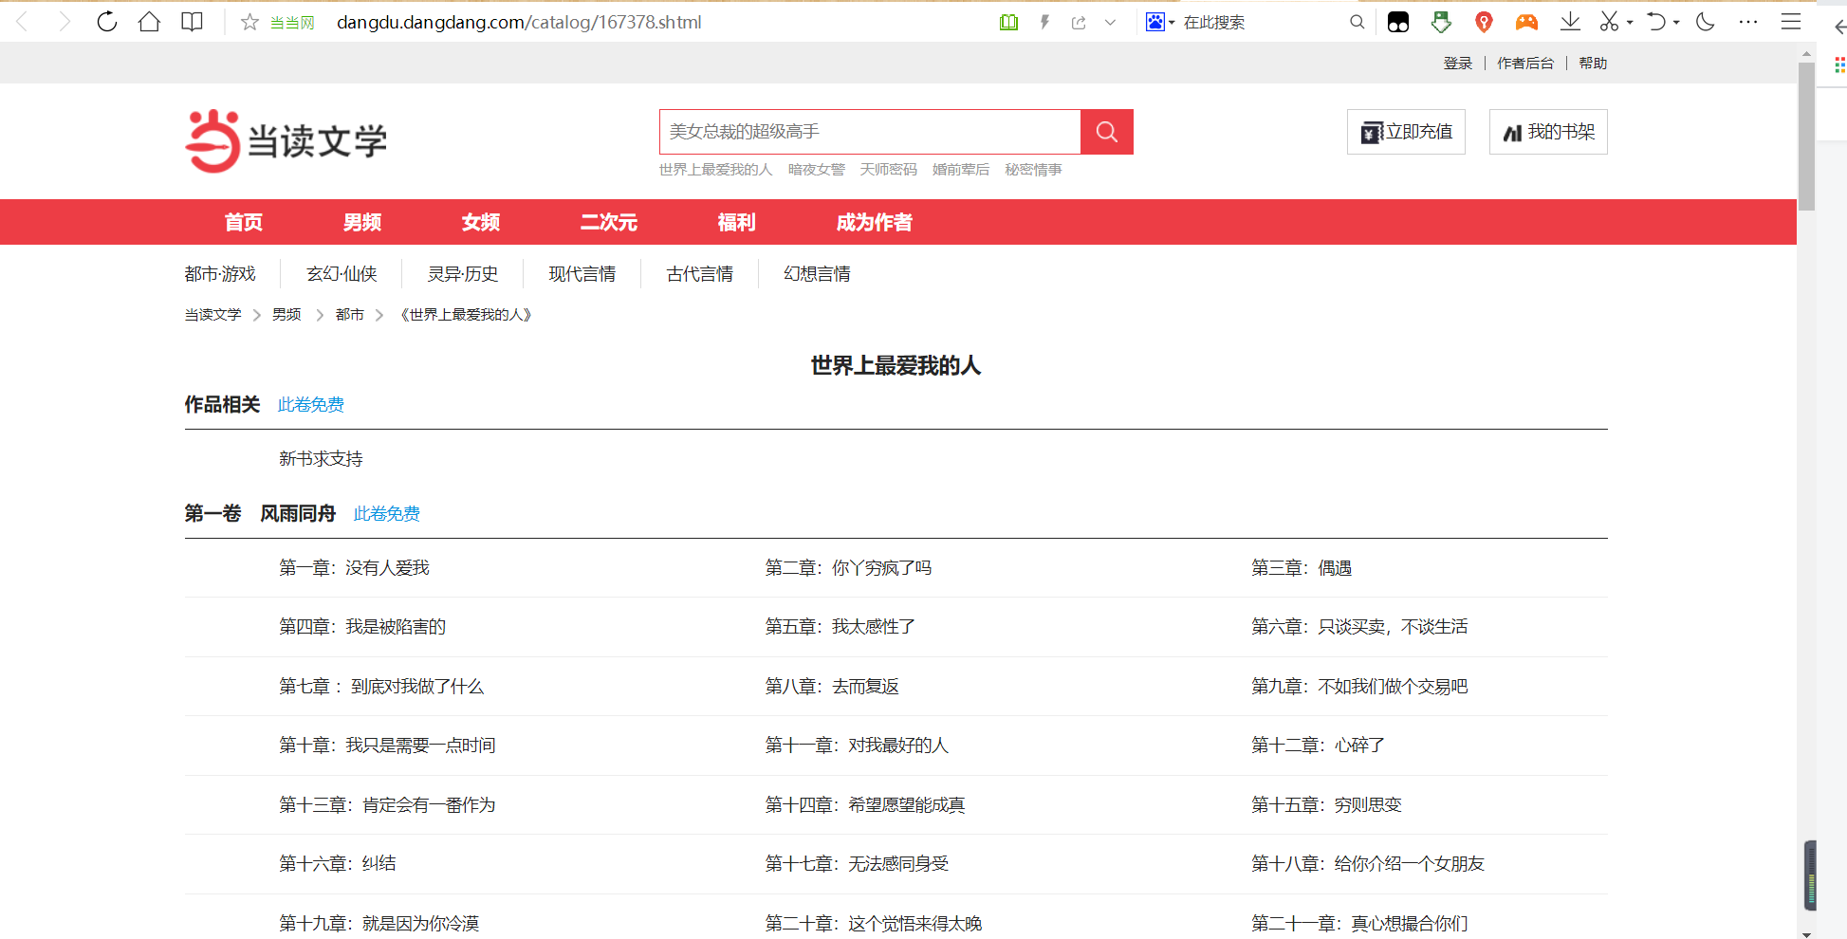Click the 当读文学 site logo
Viewport: 1847px width, 939px height.
(x=286, y=141)
